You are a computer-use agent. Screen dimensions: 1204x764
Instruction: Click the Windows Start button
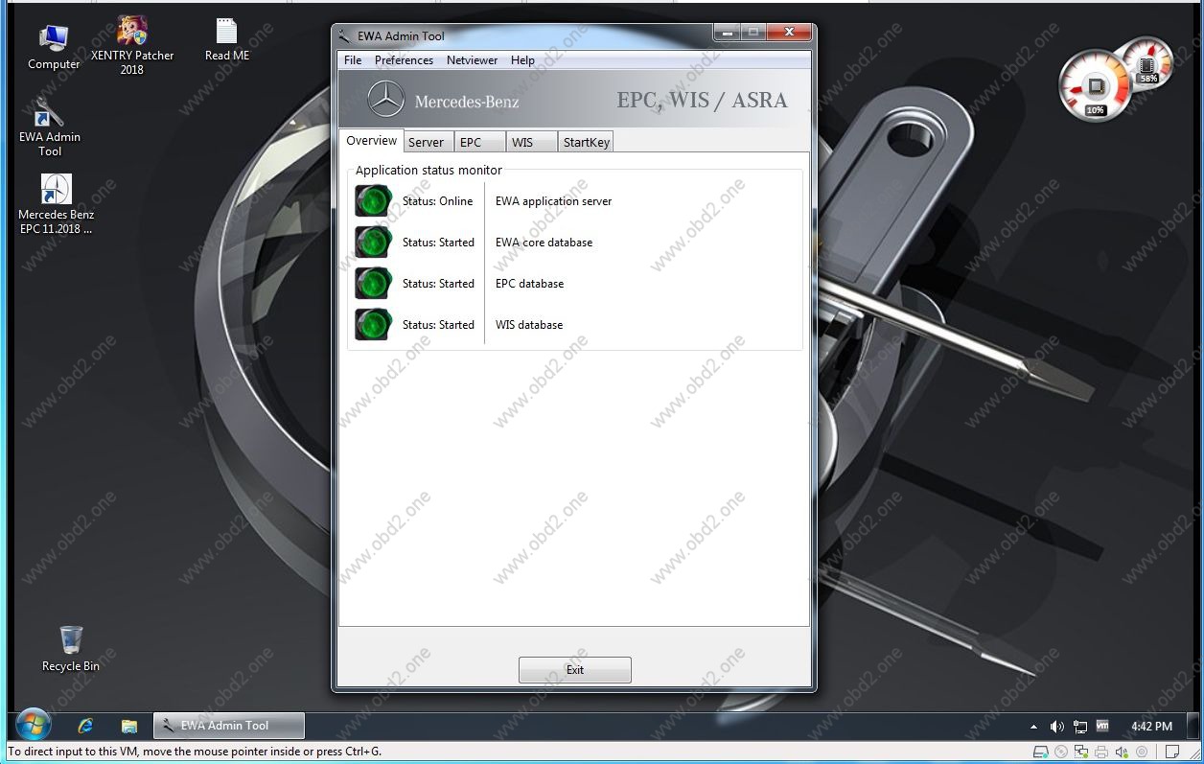[34, 726]
